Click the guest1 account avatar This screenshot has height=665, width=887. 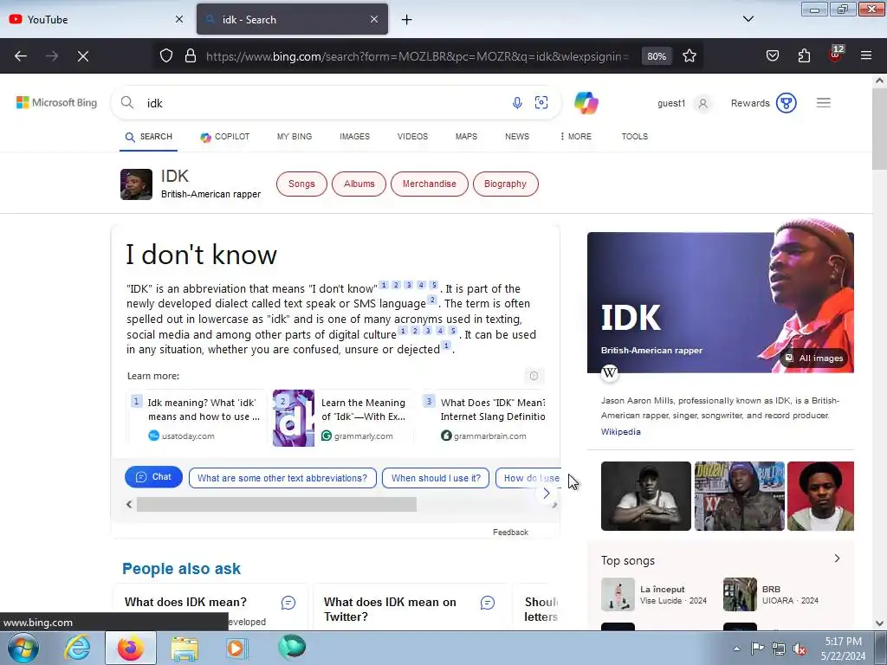pyautogui.click(x=703, y=104)
